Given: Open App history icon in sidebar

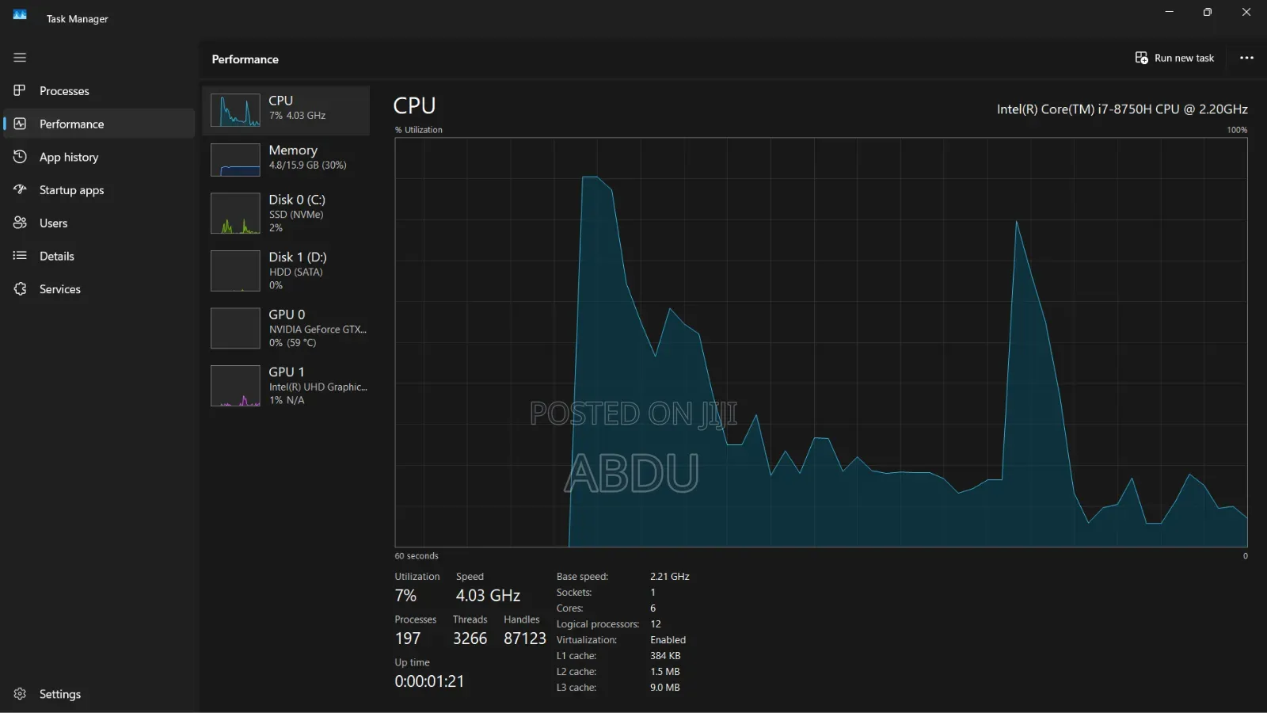Looking at the screenshot, I should coord(20,157).
